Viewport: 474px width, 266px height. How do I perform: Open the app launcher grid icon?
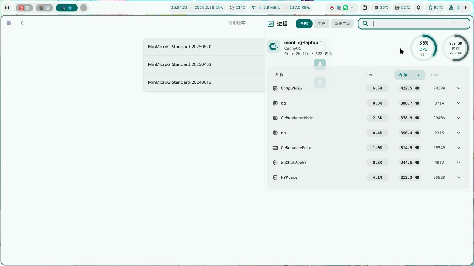[x=7, y=7]
